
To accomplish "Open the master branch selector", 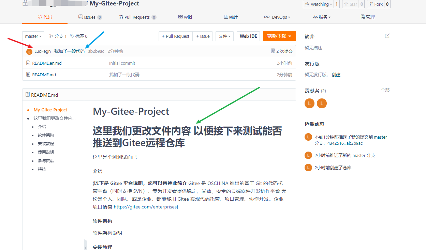I will click(x=33, y=36).
